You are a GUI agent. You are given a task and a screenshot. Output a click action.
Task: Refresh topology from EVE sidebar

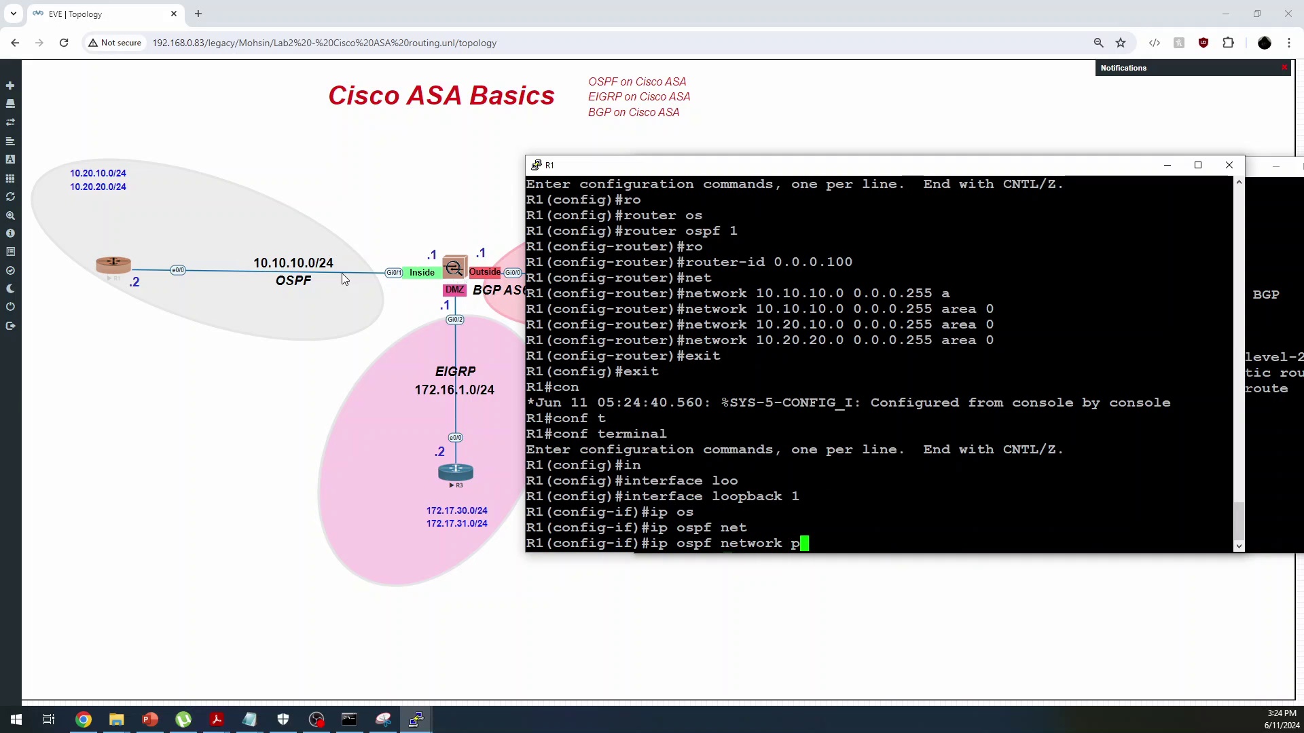(10, 196)
